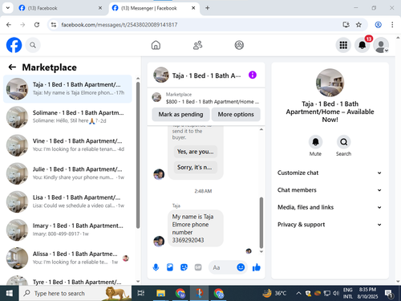Open the Groups icon in top navigation
Viewport: 401px width, 301px height.
coord(239,45)
